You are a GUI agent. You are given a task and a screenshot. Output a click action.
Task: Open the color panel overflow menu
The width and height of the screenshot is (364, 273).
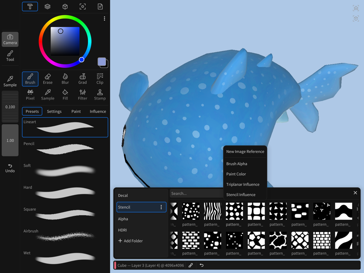tap(104, 18)
